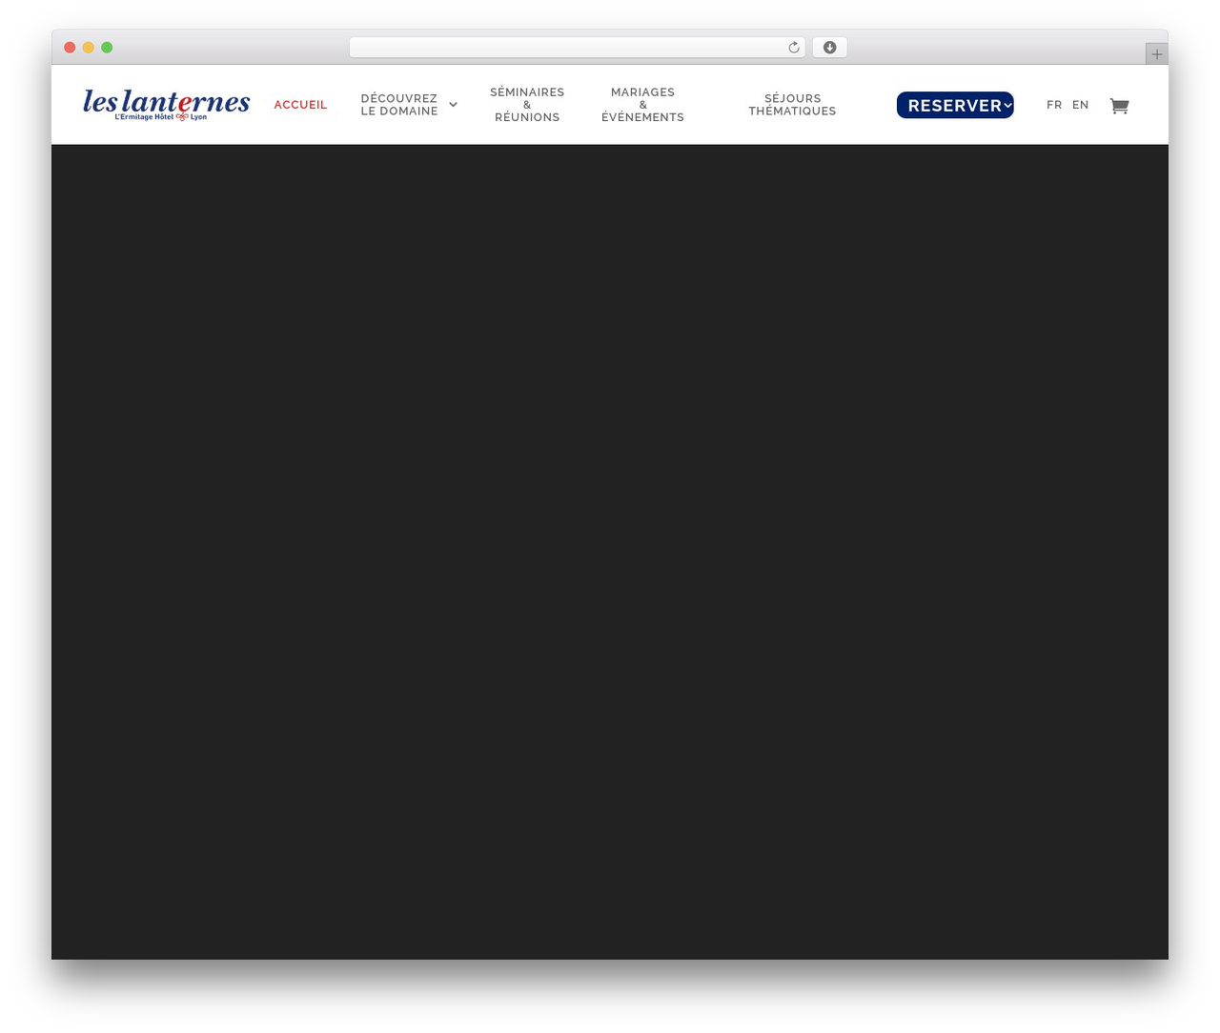Minimize the window with yellow button
This screenshot has width=1220, height=1033.
coord(88,48)
